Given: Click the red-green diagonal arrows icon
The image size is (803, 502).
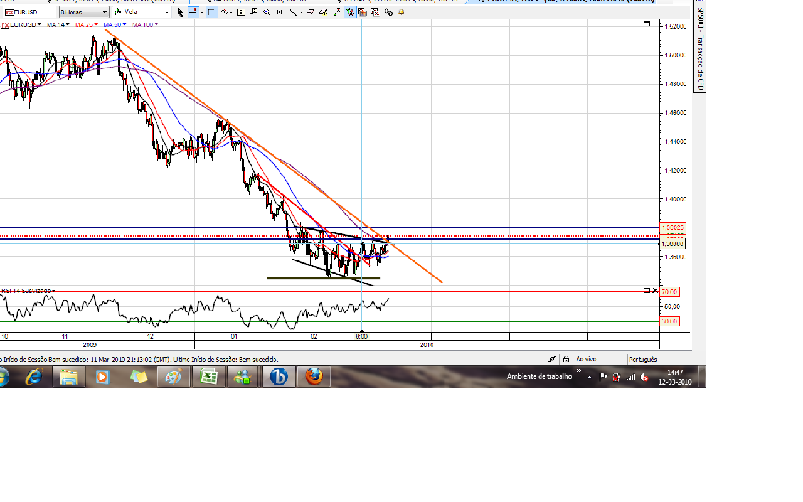Looking at the screenshot, I should click(337, 12).
